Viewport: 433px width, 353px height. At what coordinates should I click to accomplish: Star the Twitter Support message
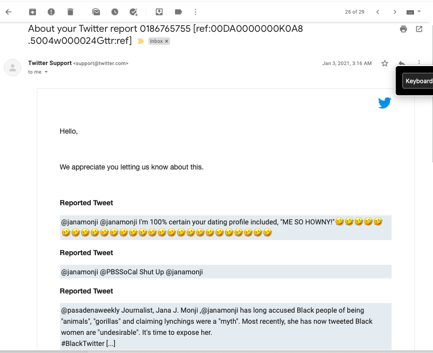click(x=385, y=64)
